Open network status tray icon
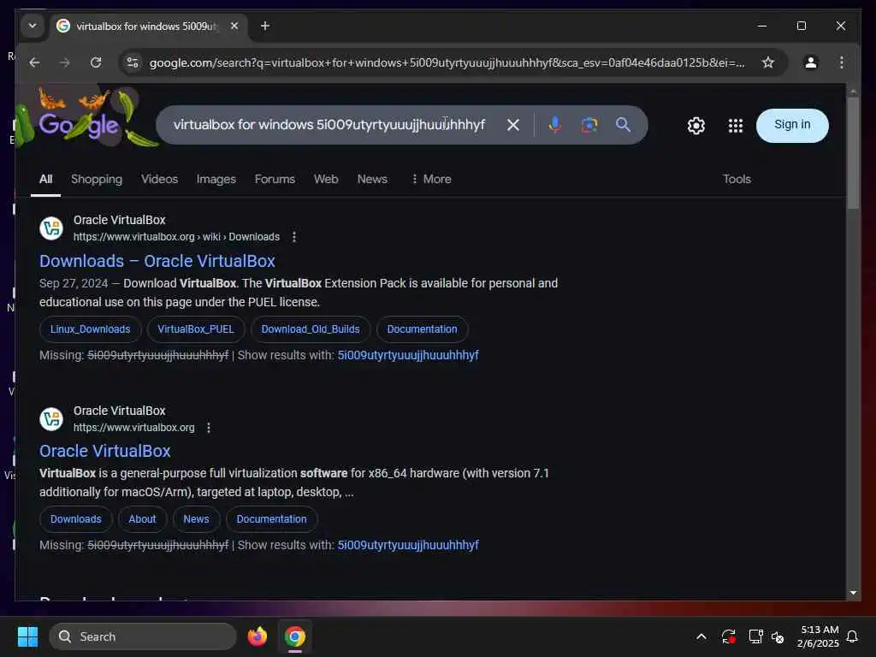The height and width of the screenshot is (657, 876). tap(755, 636)
